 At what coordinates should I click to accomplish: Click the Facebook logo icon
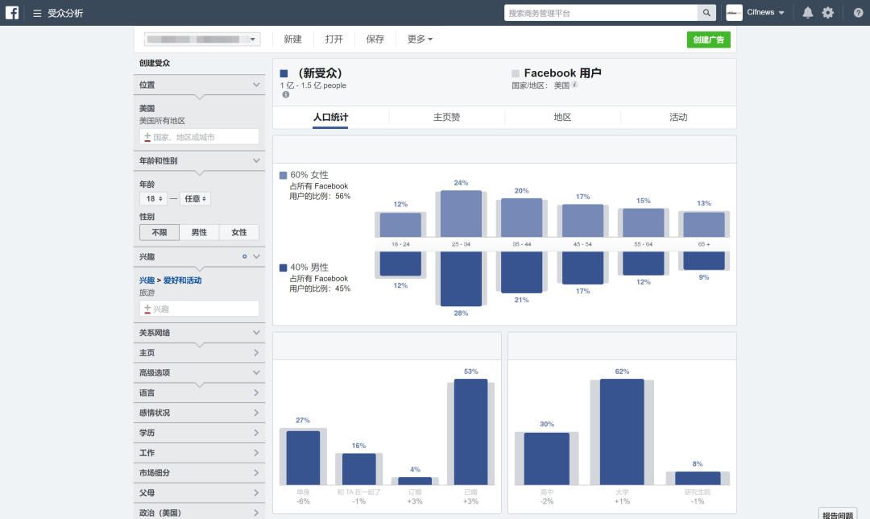tap(12, 13)
